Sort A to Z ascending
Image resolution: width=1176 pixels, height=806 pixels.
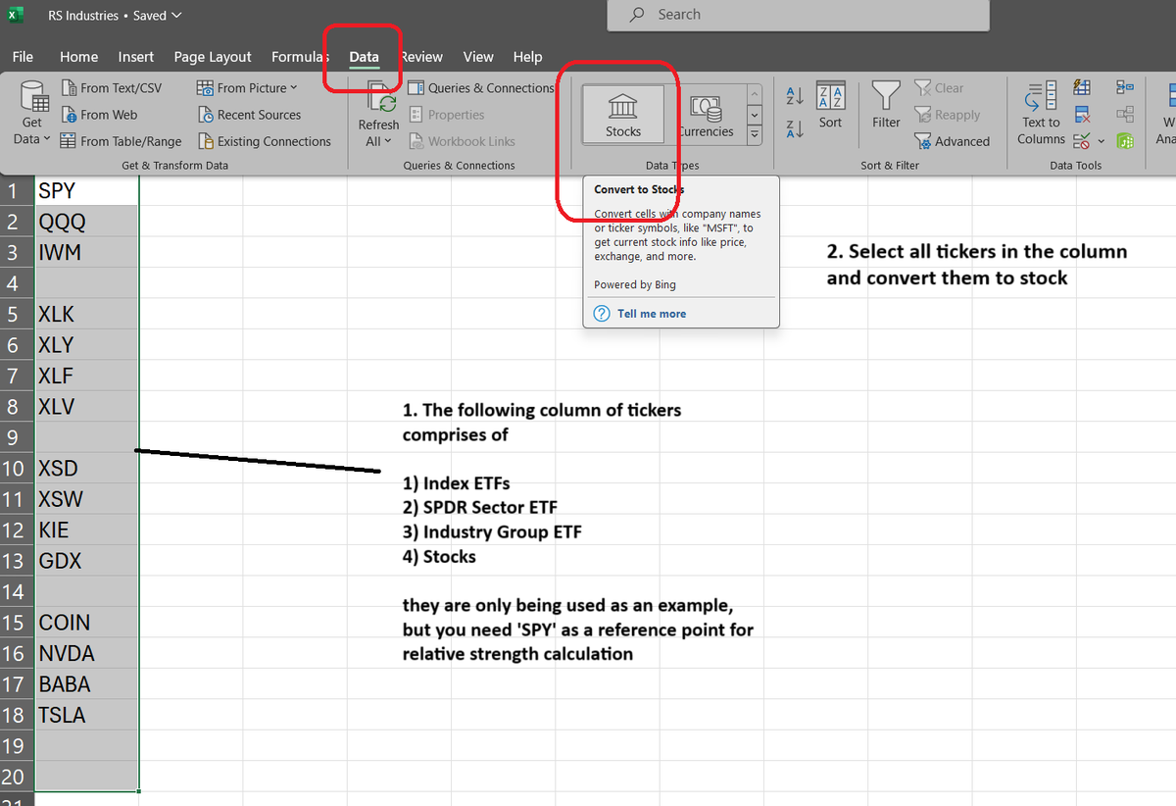tap(796, 95)
